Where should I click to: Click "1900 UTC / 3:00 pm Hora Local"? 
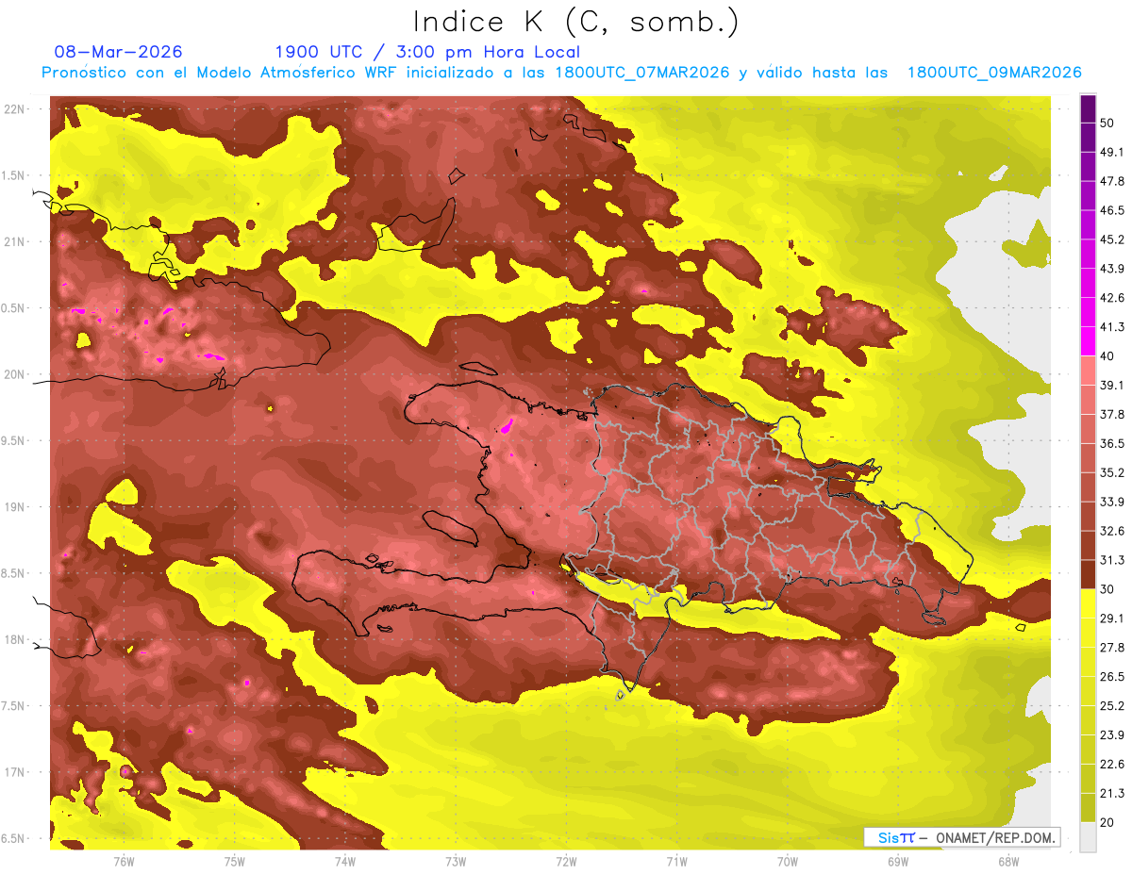coord(427,52)
